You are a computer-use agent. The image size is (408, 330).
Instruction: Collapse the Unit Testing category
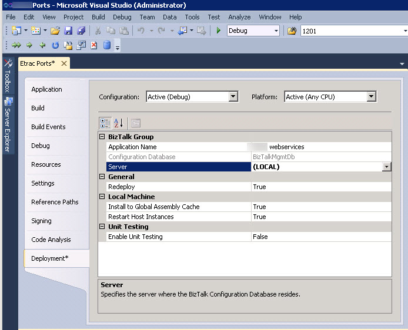pyautogui.click(x=102, y=227)
